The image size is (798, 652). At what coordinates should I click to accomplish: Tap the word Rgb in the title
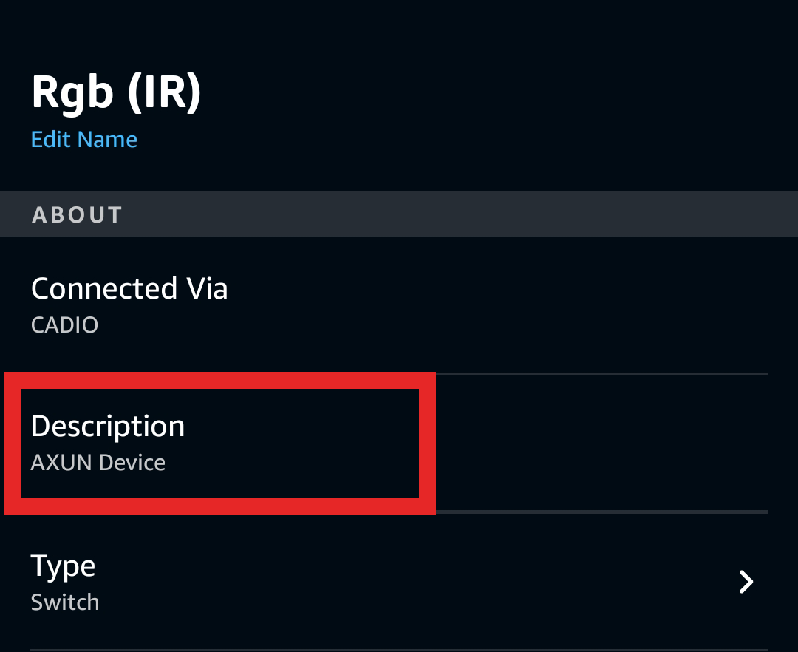point(72,93)
